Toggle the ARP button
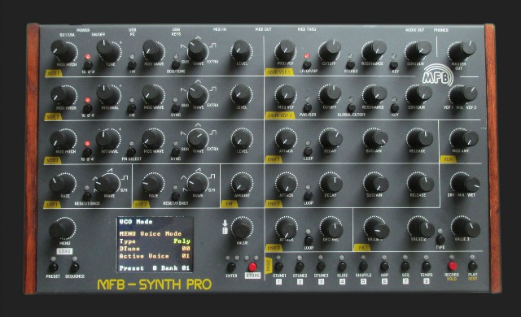521x317 pixels. (x=384, y=266)
